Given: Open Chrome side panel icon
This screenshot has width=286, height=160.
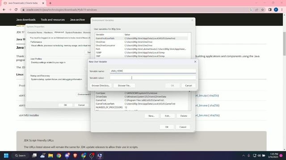Looking at the screenshot, I should 270,10.
